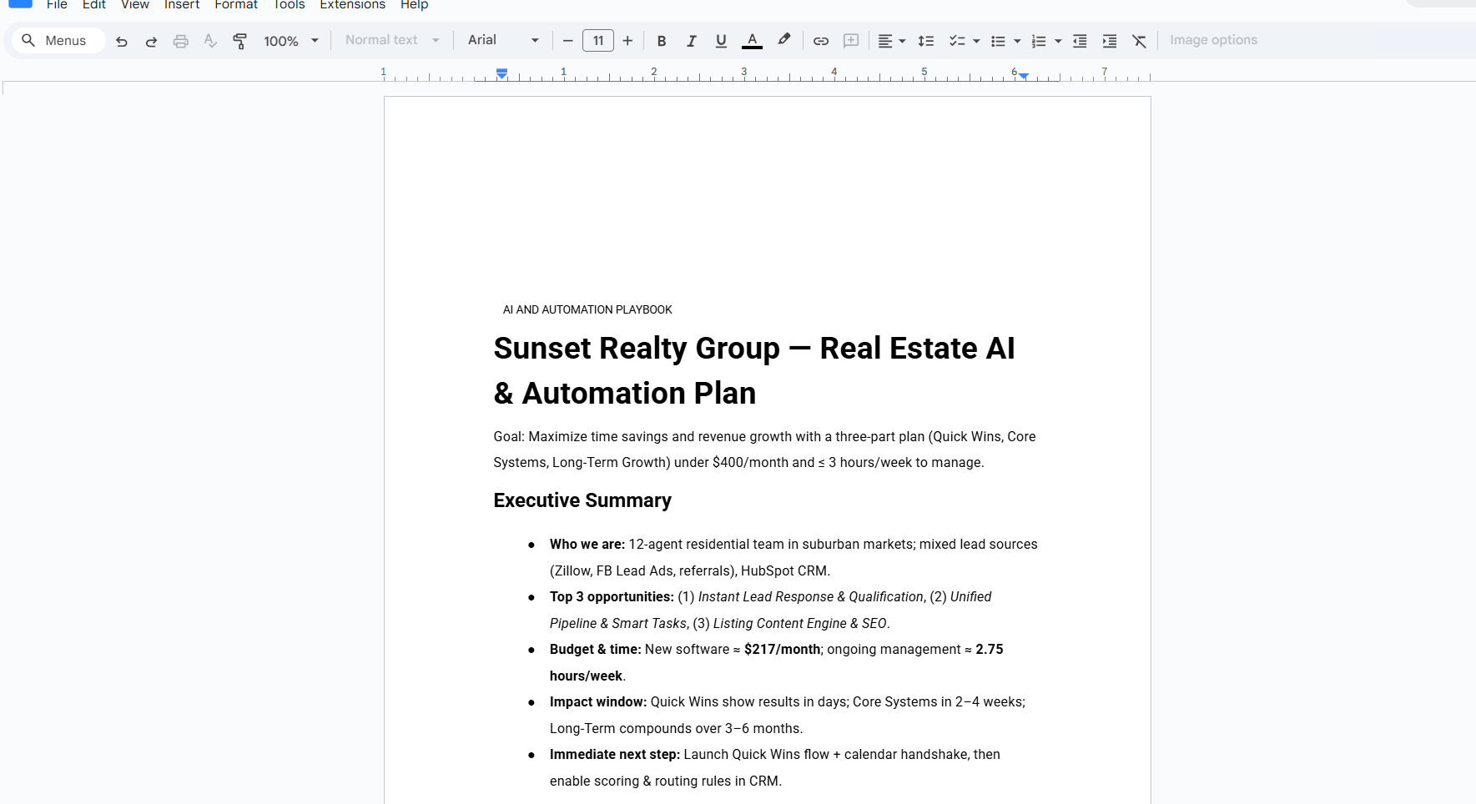This screenshot has height=804, width=1476.
Task: Click the 'Impact window:' bullet text
Action: click(x=598, y=702)
